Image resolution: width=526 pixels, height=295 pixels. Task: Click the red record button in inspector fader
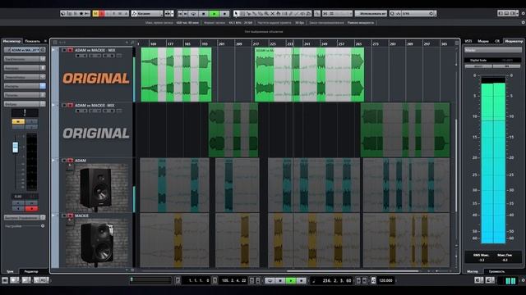31,209
